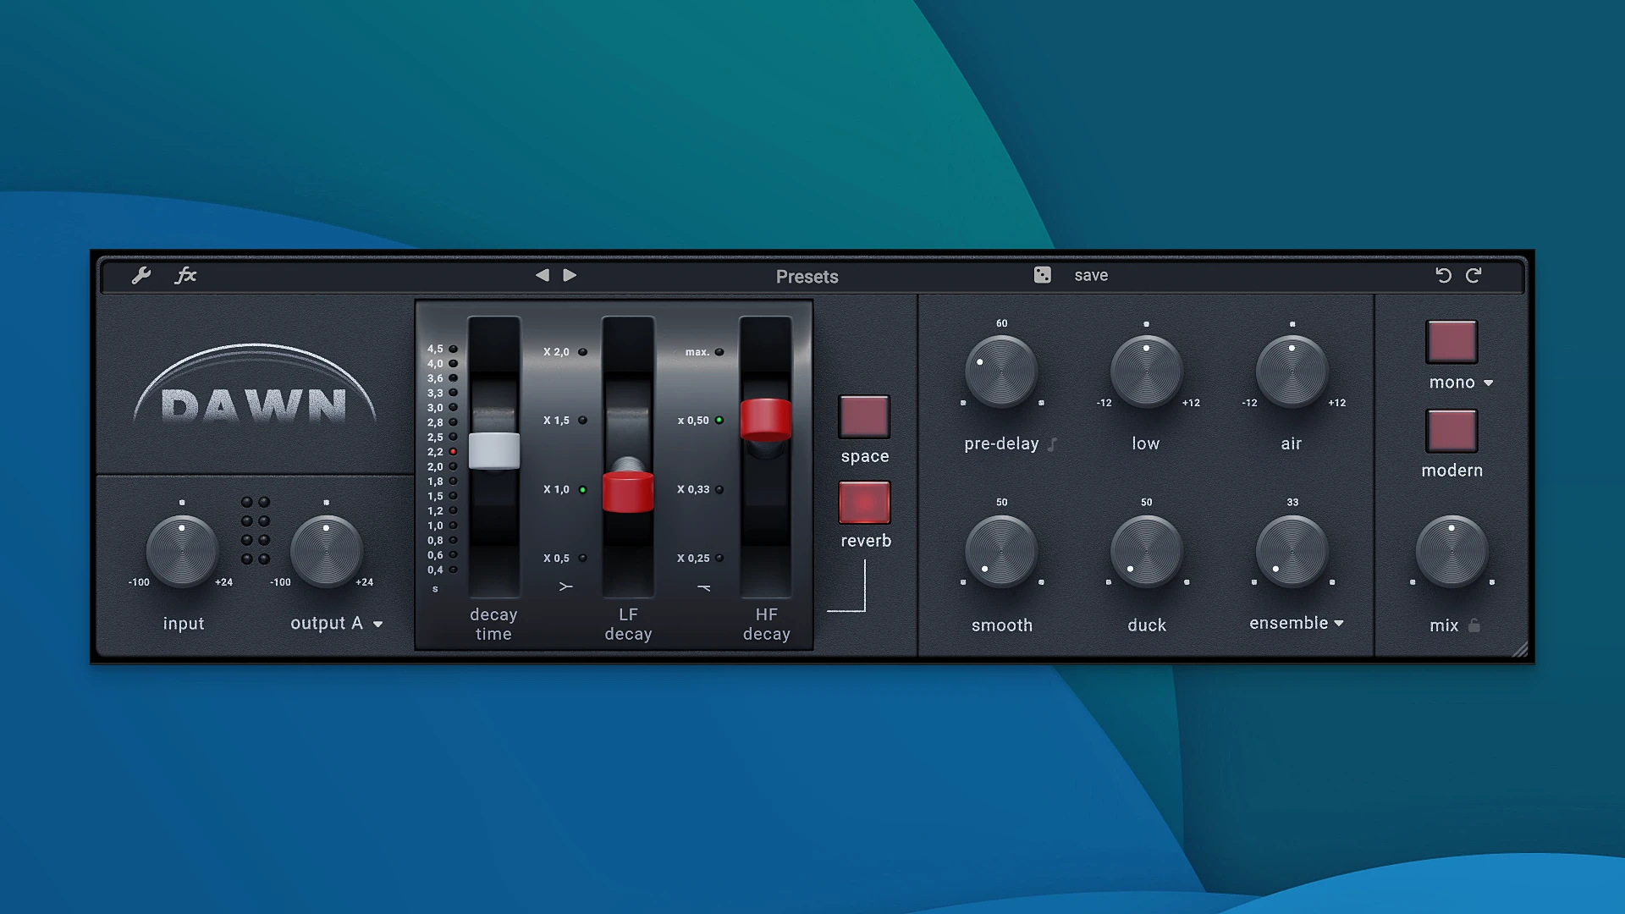Go to the next preset arrow

point(570,275)
